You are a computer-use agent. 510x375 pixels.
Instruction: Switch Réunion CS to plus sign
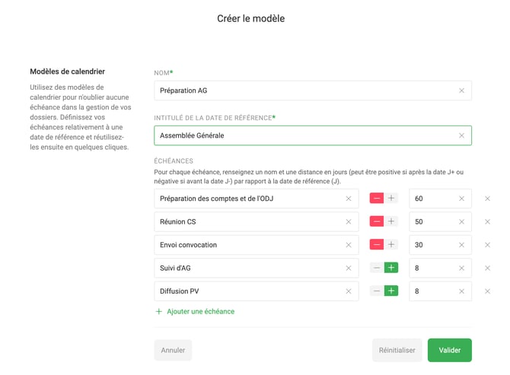pos(391,222)
